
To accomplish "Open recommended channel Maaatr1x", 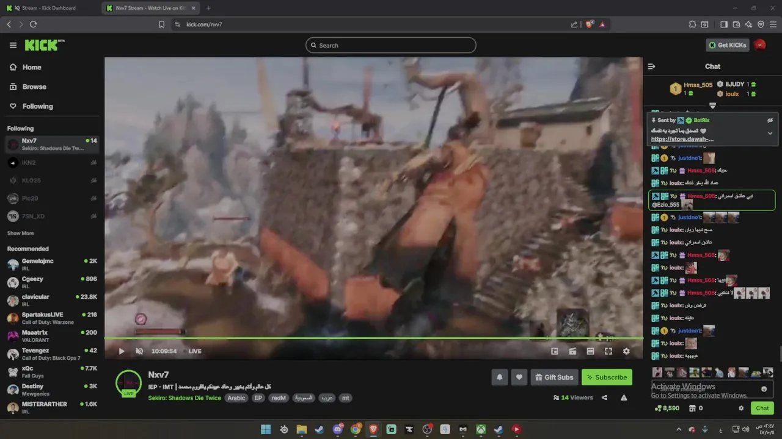I will pyautogui.click(x=52, y=335).
